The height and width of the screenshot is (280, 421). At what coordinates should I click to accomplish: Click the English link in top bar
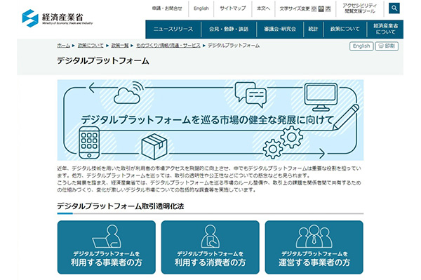(201, 8)
